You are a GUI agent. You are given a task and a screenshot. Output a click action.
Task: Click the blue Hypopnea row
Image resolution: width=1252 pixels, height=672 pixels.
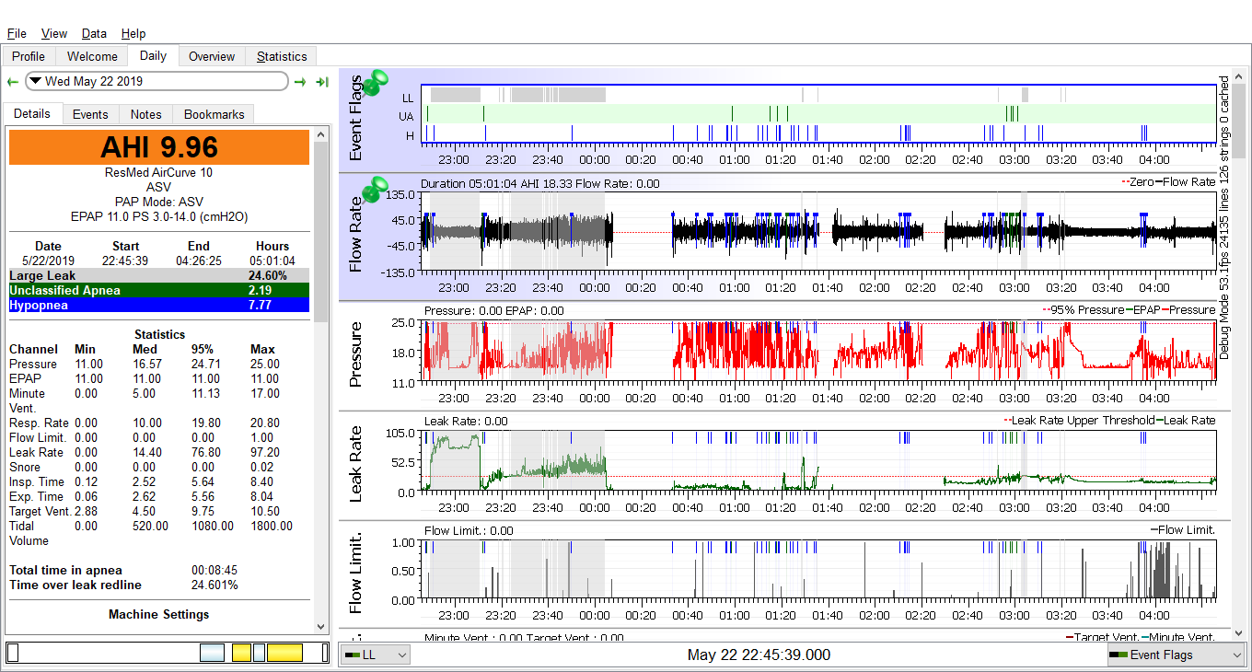tap(159, 305)
